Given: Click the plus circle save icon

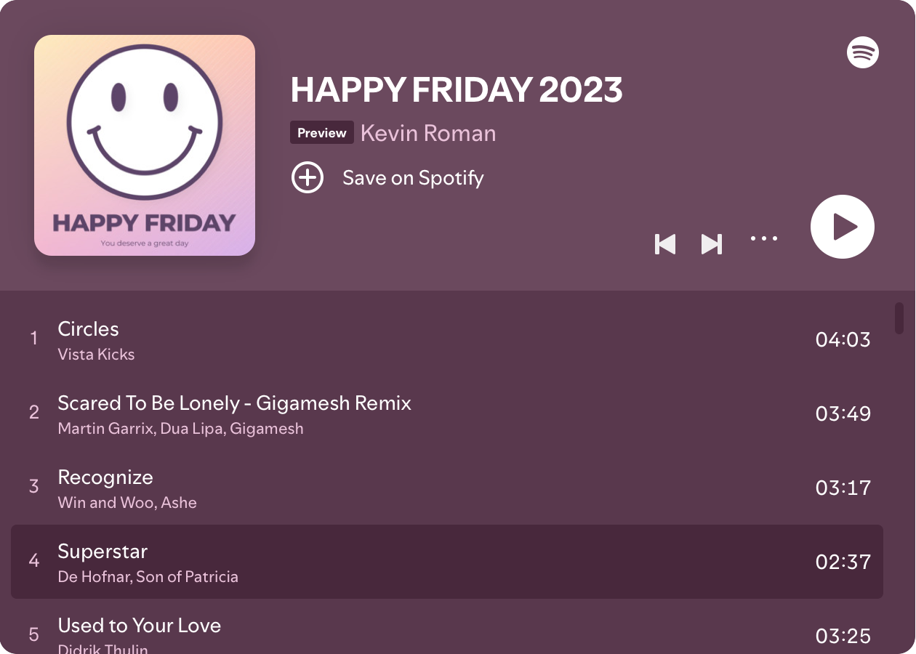Looking at the screenshot, I should (x=308, y=177).
